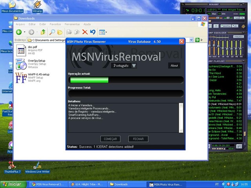Open the OverSpySetup installer icon
The height and width of the screenshot is (188, 251).
21,64
